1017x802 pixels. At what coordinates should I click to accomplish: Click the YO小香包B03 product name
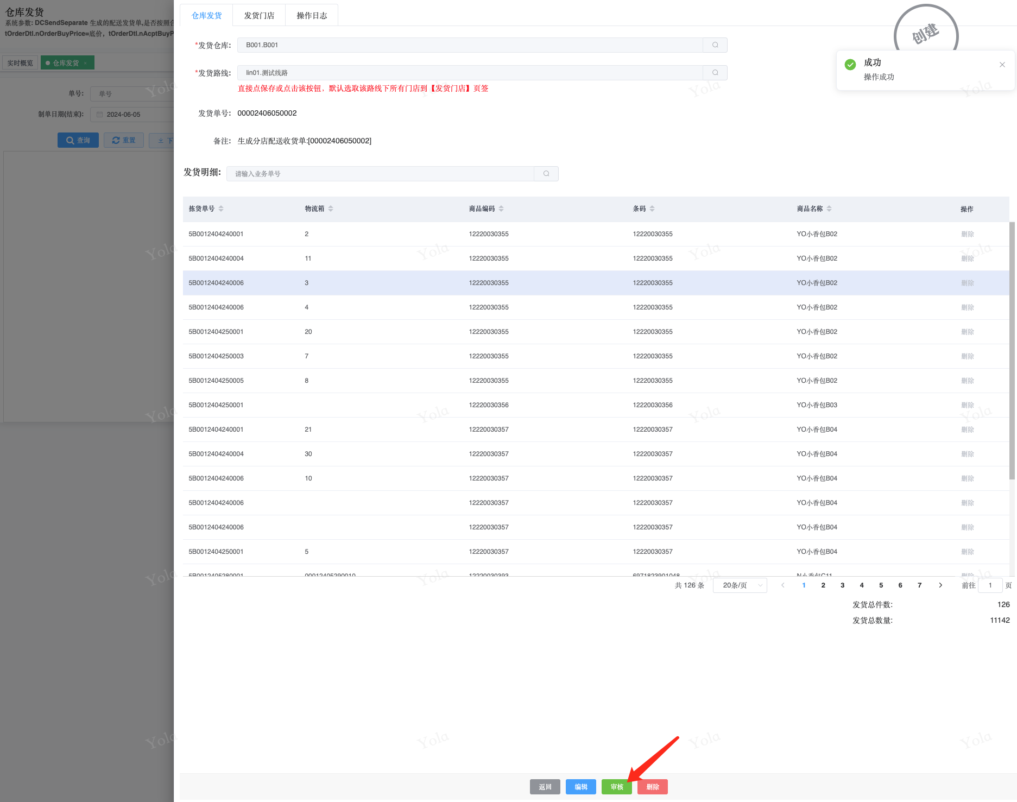(x=817, y=405)
